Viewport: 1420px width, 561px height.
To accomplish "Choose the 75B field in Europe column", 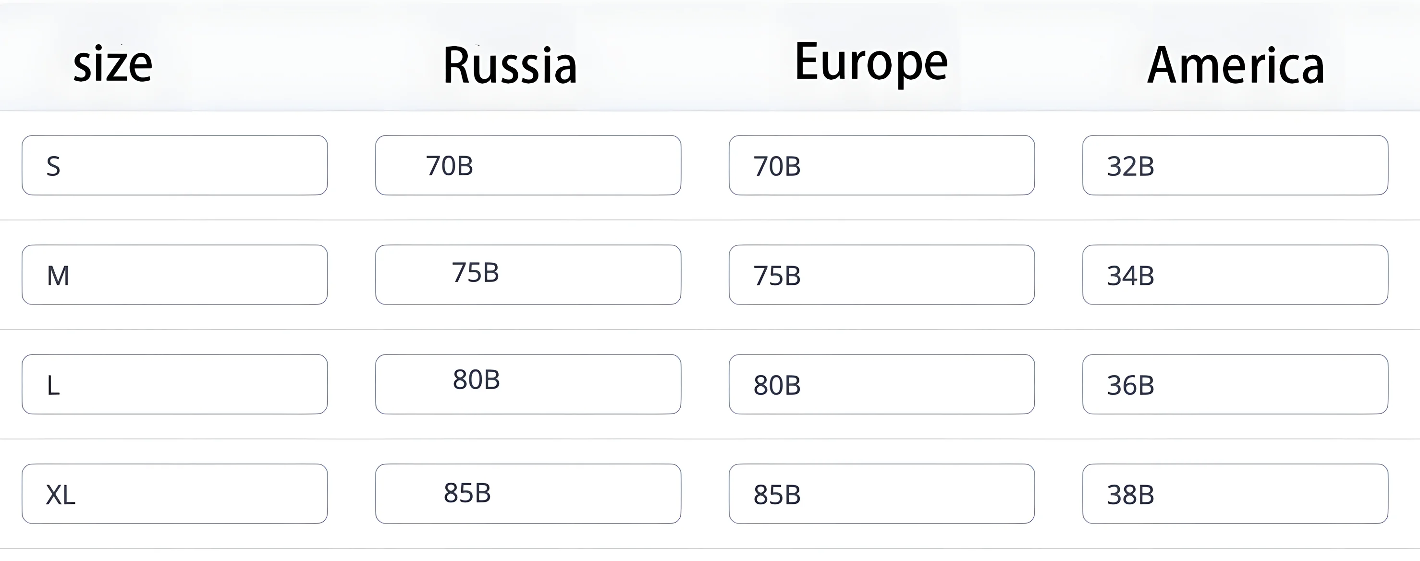I will 881,275.
